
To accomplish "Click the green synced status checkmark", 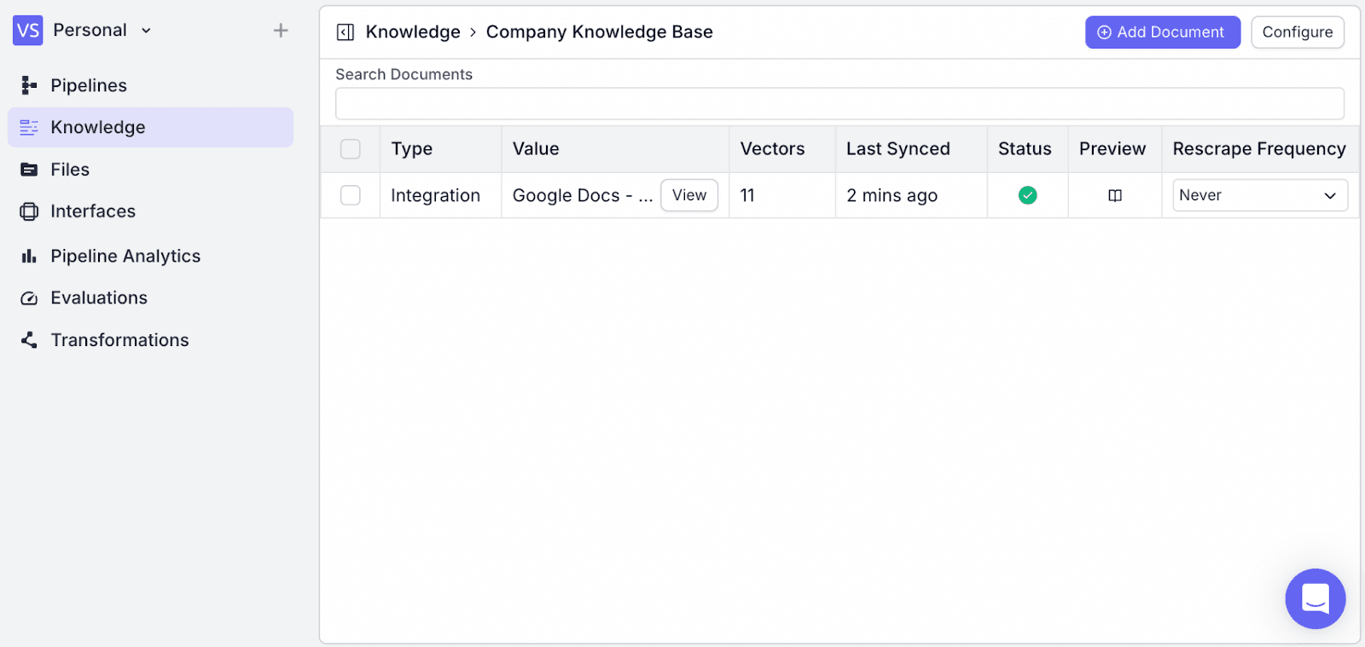I will tap(1027, 195).
